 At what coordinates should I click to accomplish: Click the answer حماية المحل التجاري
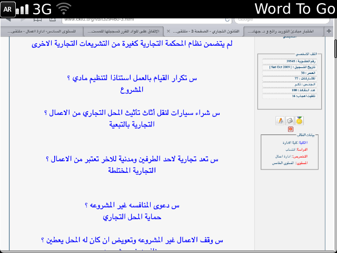[132, 217]
